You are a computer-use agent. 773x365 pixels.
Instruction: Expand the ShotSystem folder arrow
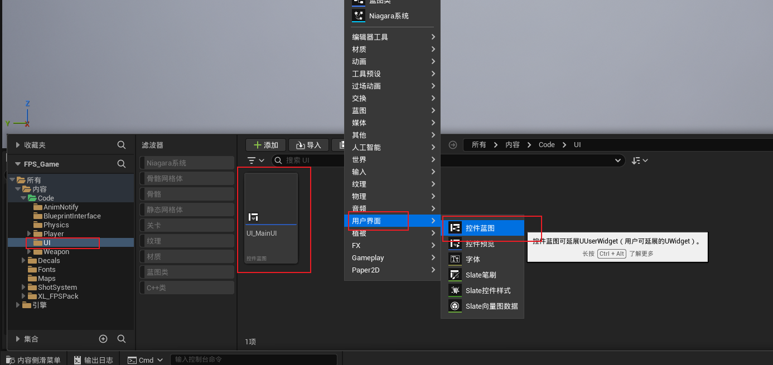pos(23,287)
